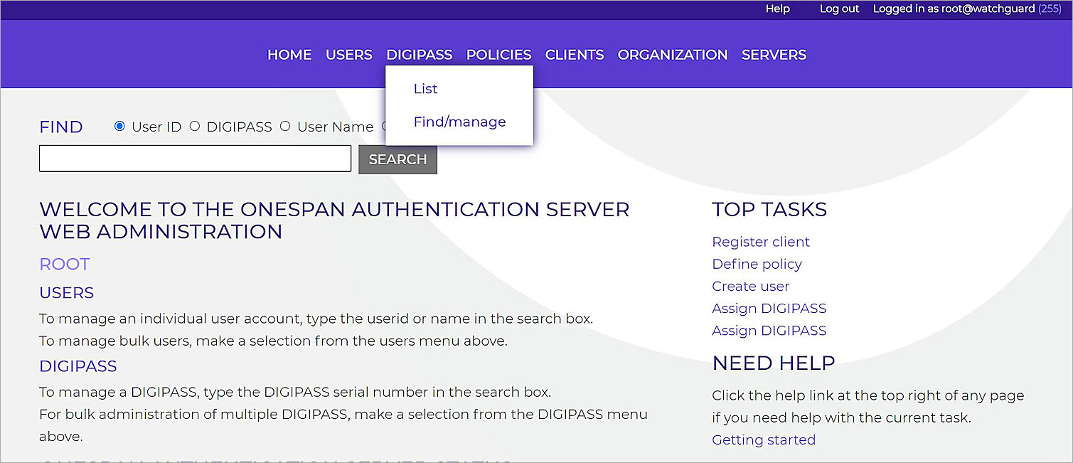This screenshot has width=1073, height=463.
Task: Open the Getting started guide
Action: point(763,440)
